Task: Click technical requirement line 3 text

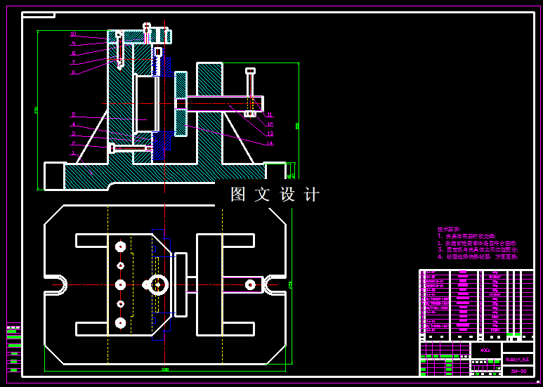Action: point(478,249)
